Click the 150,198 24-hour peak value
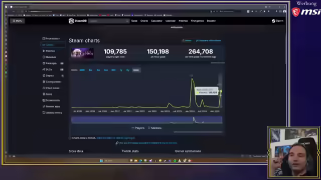 pos(158,51)
